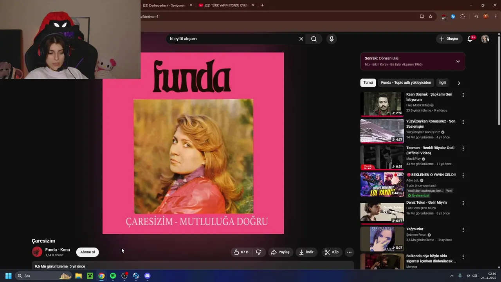501x282 pixels.
Task: Open Şebnem Ferah channel name
Action: [416, 235]
